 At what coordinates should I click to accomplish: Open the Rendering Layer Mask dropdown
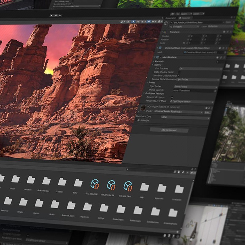(192, 102)
